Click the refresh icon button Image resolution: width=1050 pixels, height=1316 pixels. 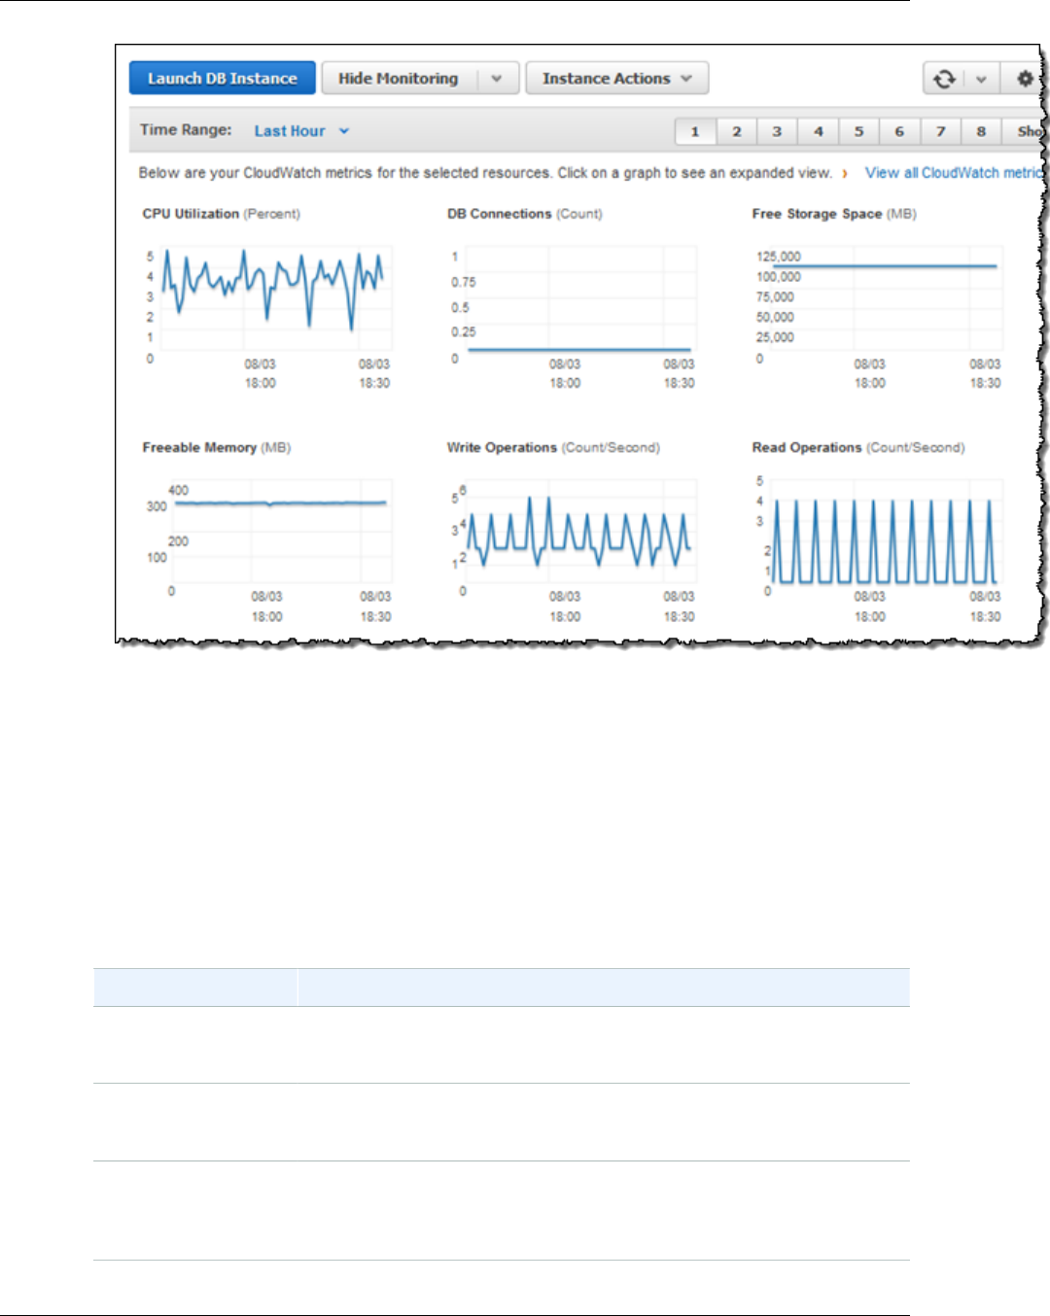[944, 79]
